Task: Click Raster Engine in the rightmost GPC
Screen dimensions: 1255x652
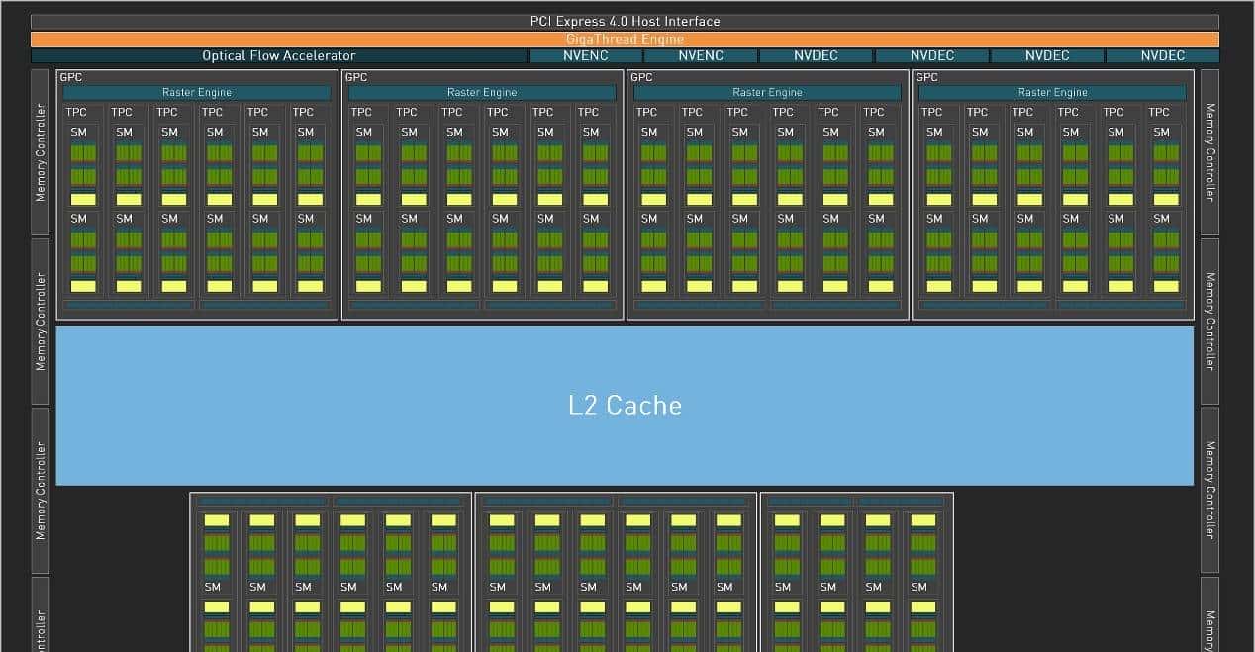Action: click(1052, 93)
